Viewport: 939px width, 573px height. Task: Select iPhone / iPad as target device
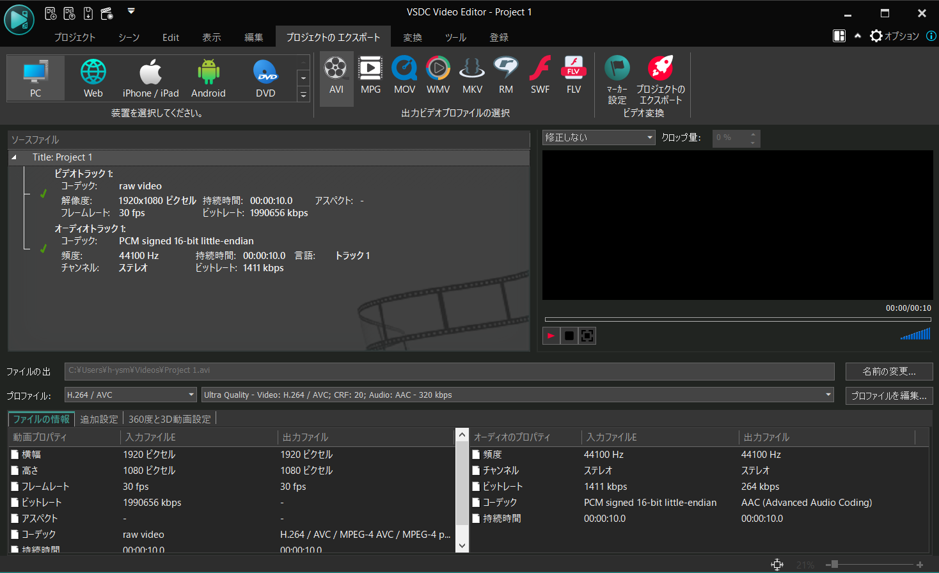(x=150, y=77)
